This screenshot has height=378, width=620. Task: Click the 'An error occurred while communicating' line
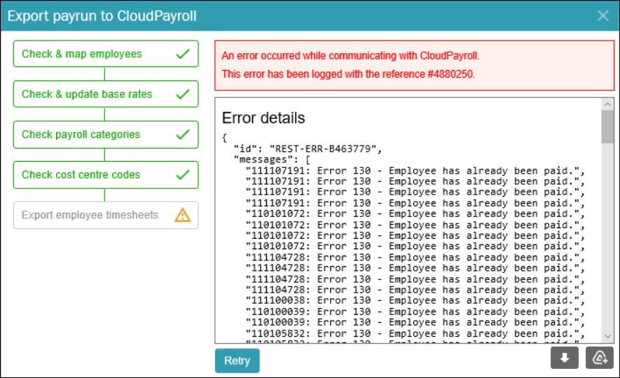click(x=350, y=56)
